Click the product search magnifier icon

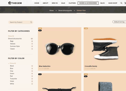point(31,22)
